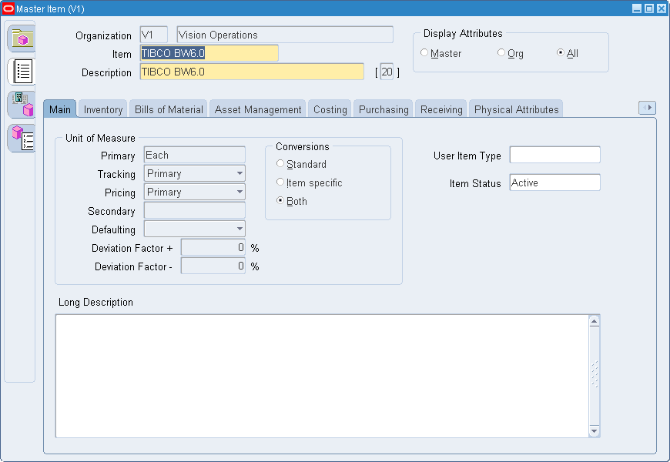Open the building and cube sidebar icon
Screen dimensions: 670x462
(22, 104)
